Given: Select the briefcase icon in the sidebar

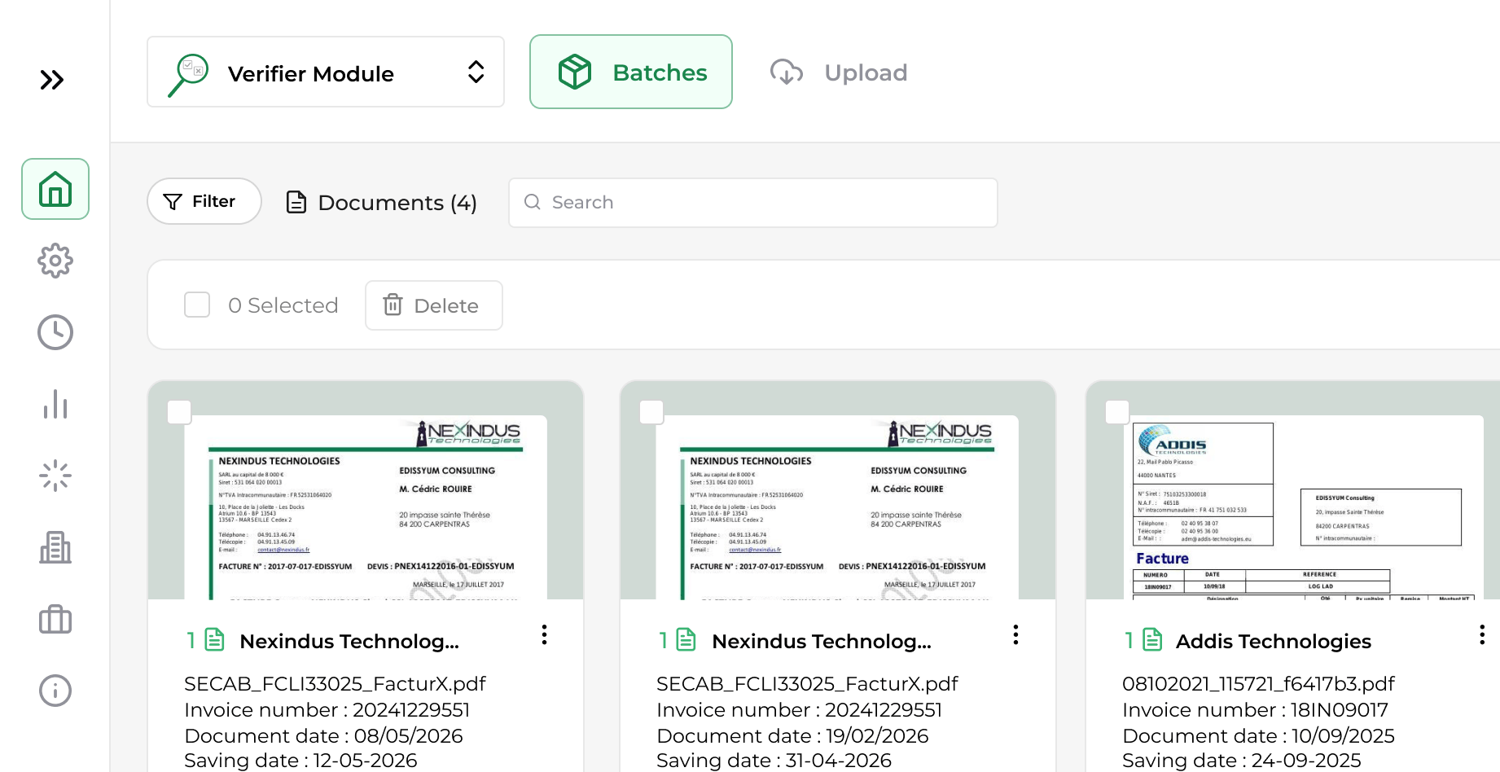Looking at the screenshot, I should click(55, 619).
